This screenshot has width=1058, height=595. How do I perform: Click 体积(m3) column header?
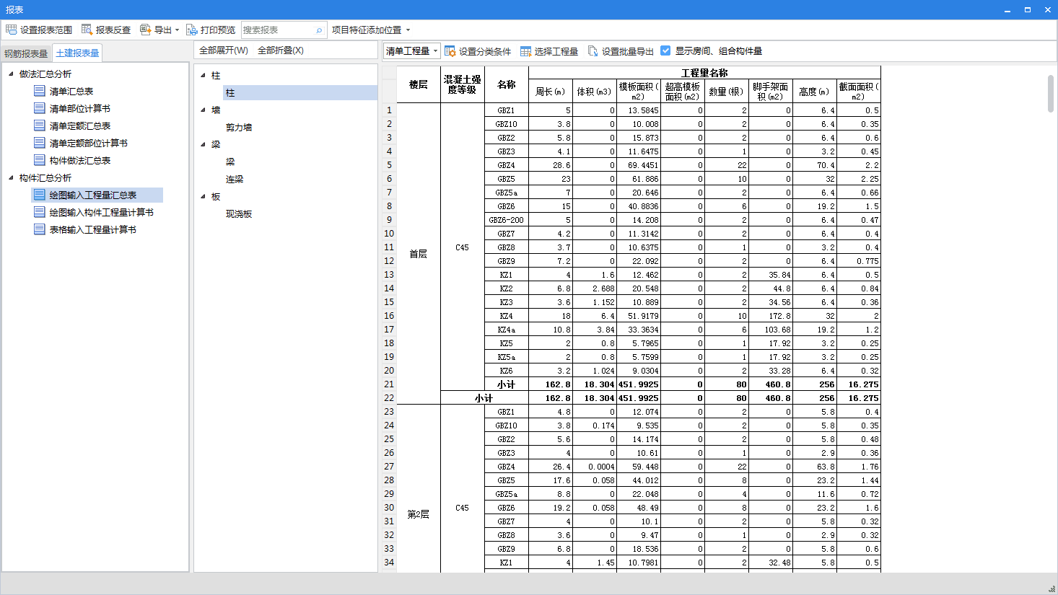tap(595, 92)
